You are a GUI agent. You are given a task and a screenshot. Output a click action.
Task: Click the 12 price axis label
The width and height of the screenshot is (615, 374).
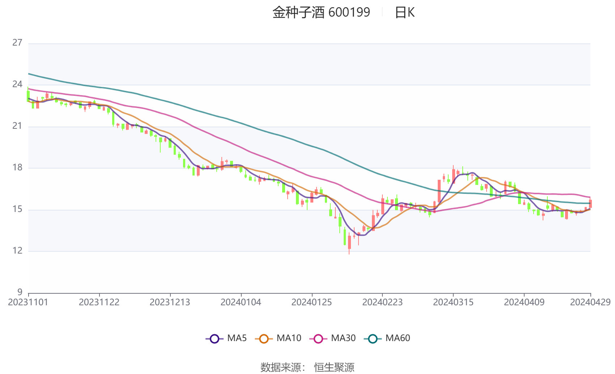click(17, 251)
